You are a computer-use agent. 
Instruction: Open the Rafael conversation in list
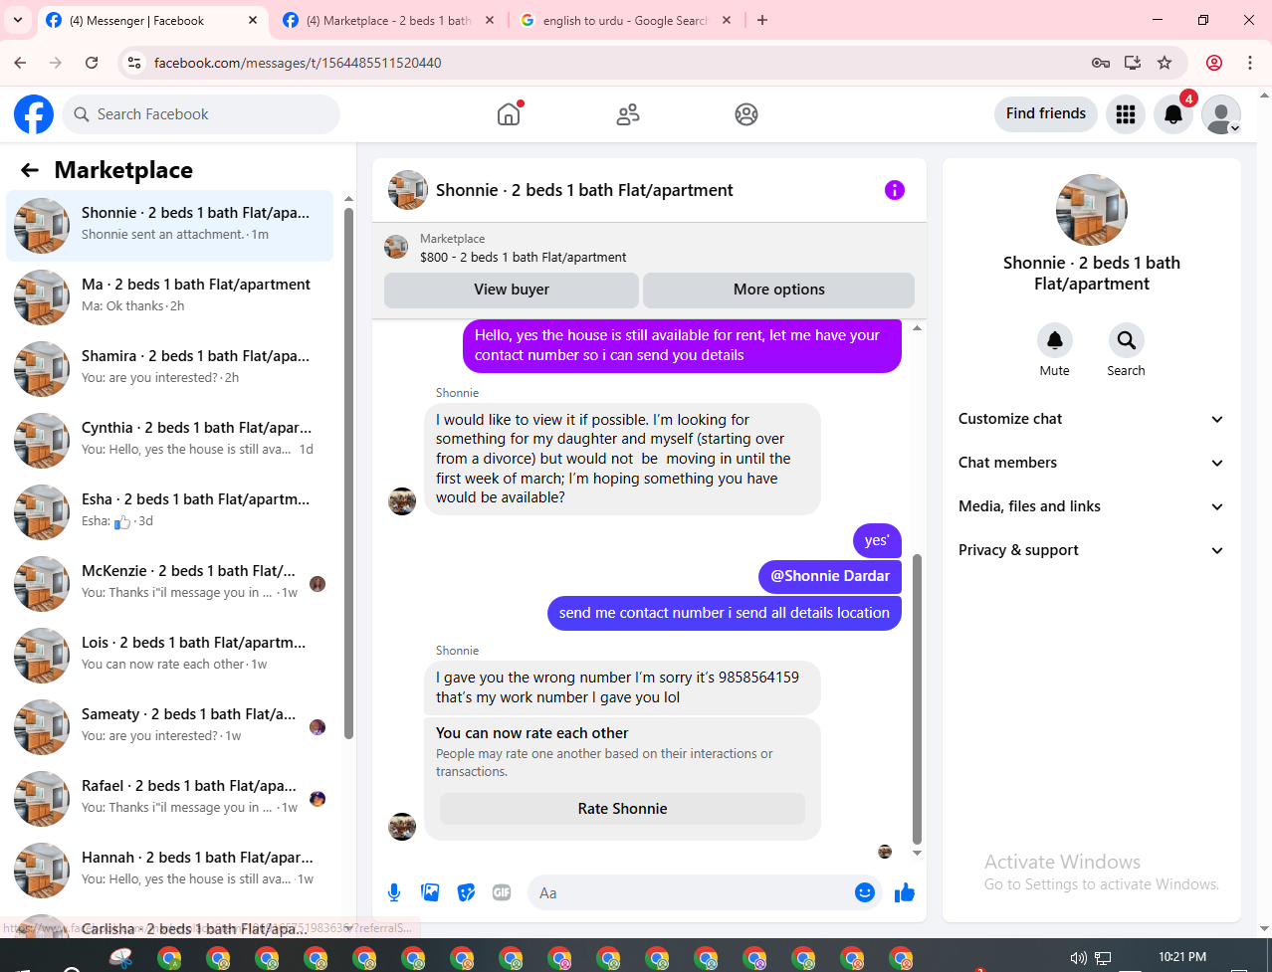click(x=170, y=799)
